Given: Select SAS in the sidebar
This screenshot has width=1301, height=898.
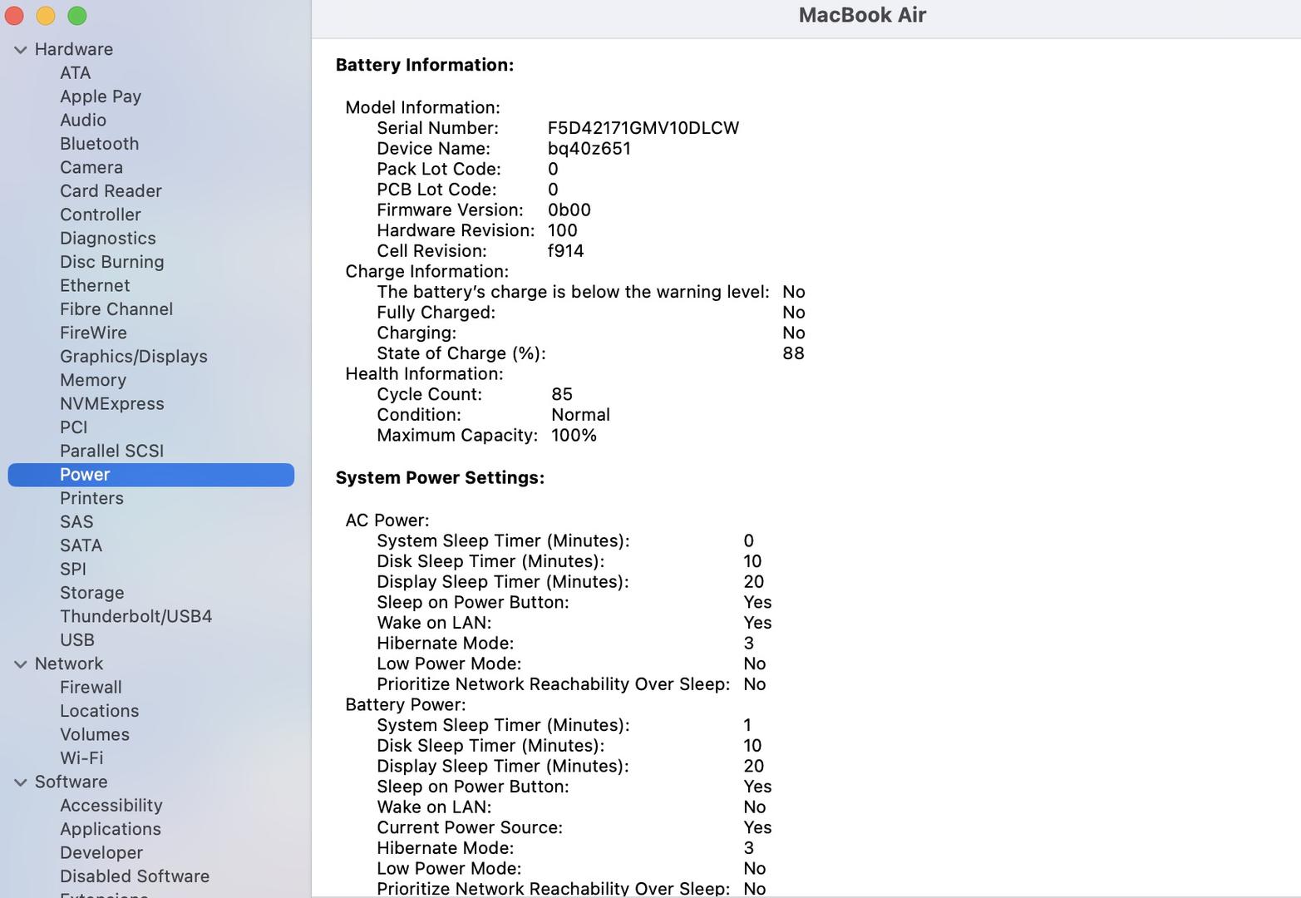Looking at the screenshot, I should pos(76,522).
